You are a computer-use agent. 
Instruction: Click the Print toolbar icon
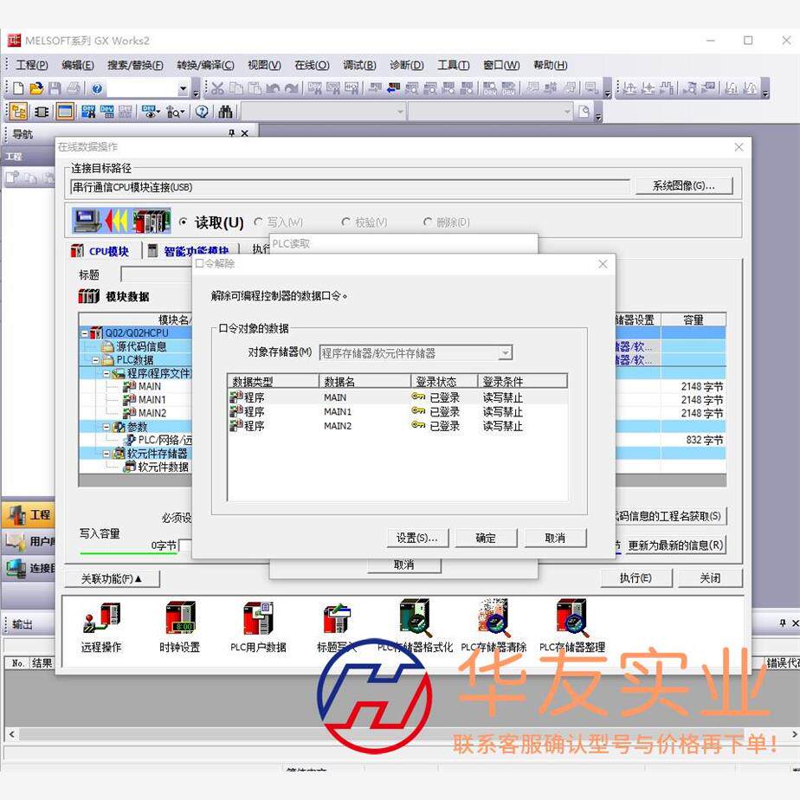coord(74,88)
